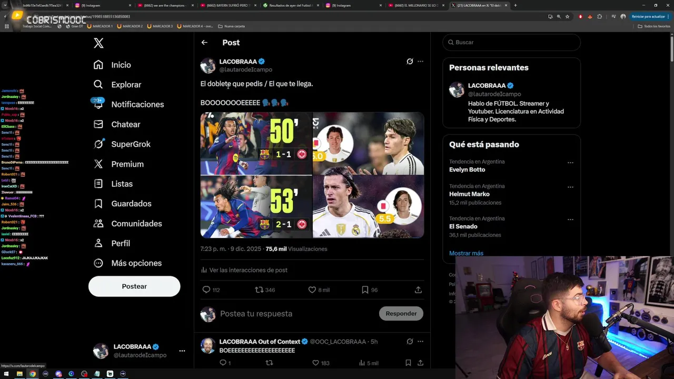The height and width of the screenshot is (379, 674).
Task: Open SuperGrok in the sidebar
Action: 122,144
